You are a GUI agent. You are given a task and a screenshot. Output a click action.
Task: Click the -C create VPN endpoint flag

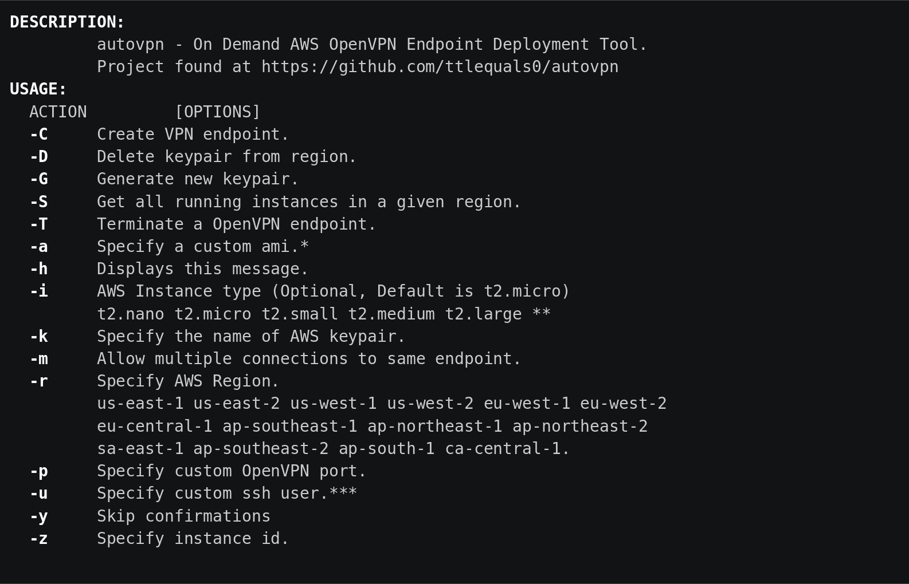pyautogui.click(x=38, y=135)
